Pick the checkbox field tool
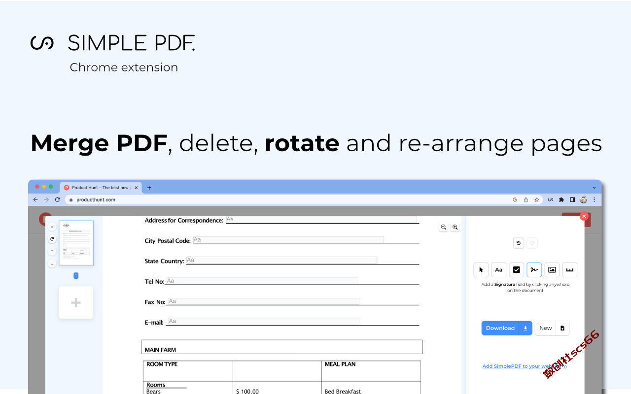The height and width of the screenshot is (394, 631). [517, 270]
